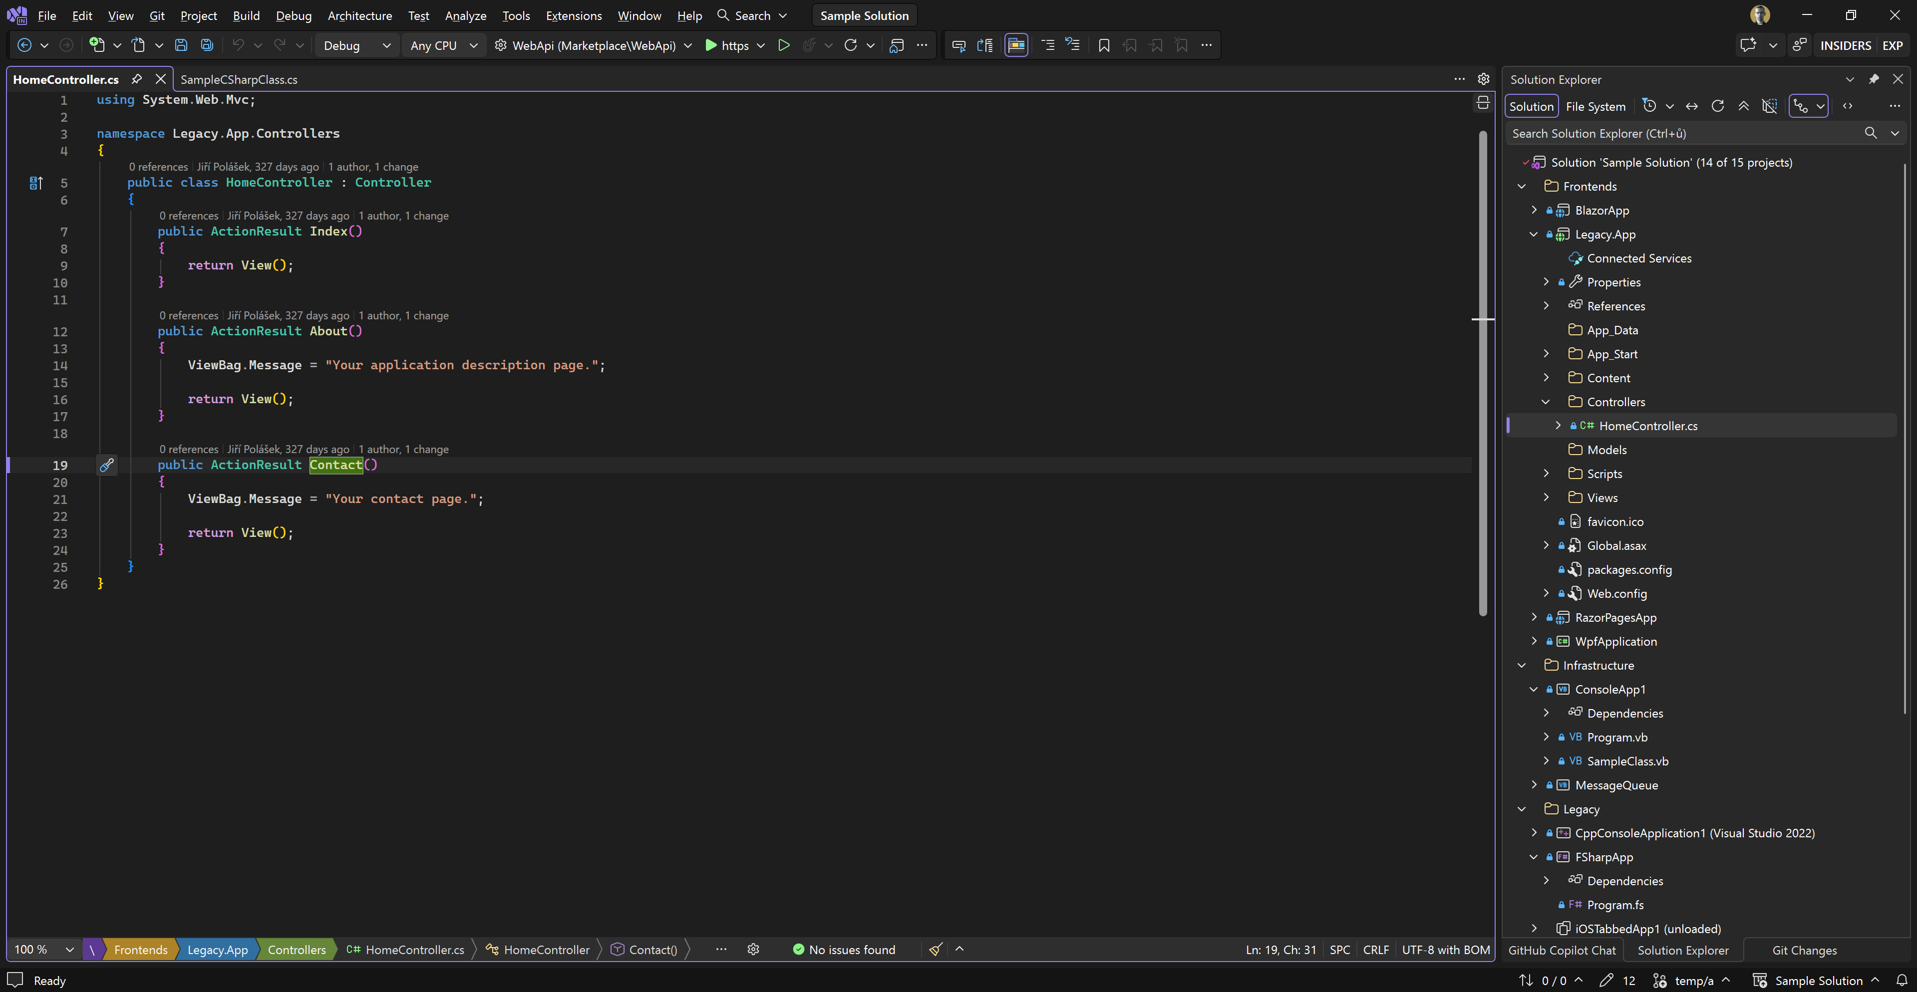Open the WebApi startup project dropdown
Image resolution: width=1917 pixels, height=992 pixels.
click(593, 45)
